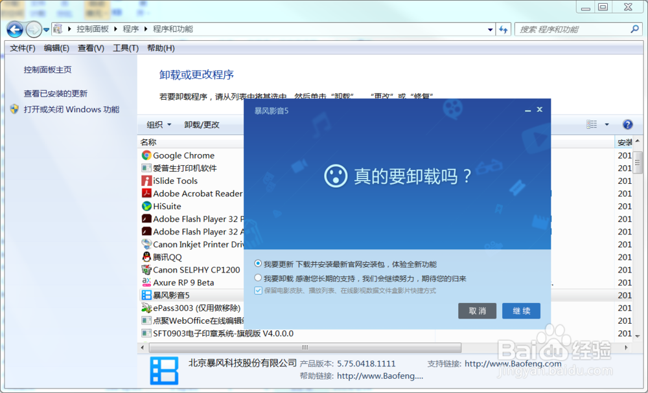Close the 暴风影音5 uninstall dialog
Viewport: 648px width, 393px height.
point(539,109)
